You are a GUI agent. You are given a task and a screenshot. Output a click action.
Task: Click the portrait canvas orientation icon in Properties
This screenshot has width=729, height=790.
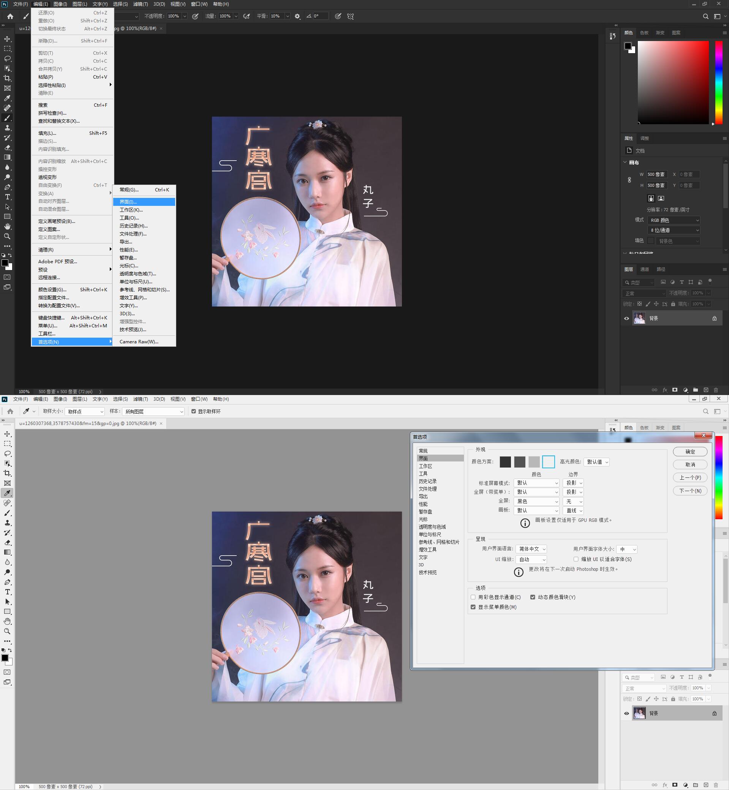pos(651,198)
